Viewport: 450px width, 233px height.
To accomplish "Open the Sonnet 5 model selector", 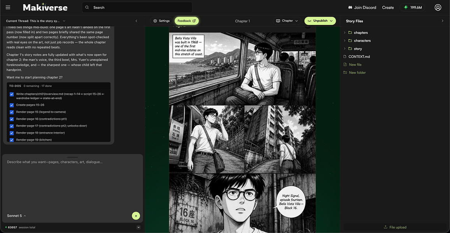I will [x=16, y=216].
